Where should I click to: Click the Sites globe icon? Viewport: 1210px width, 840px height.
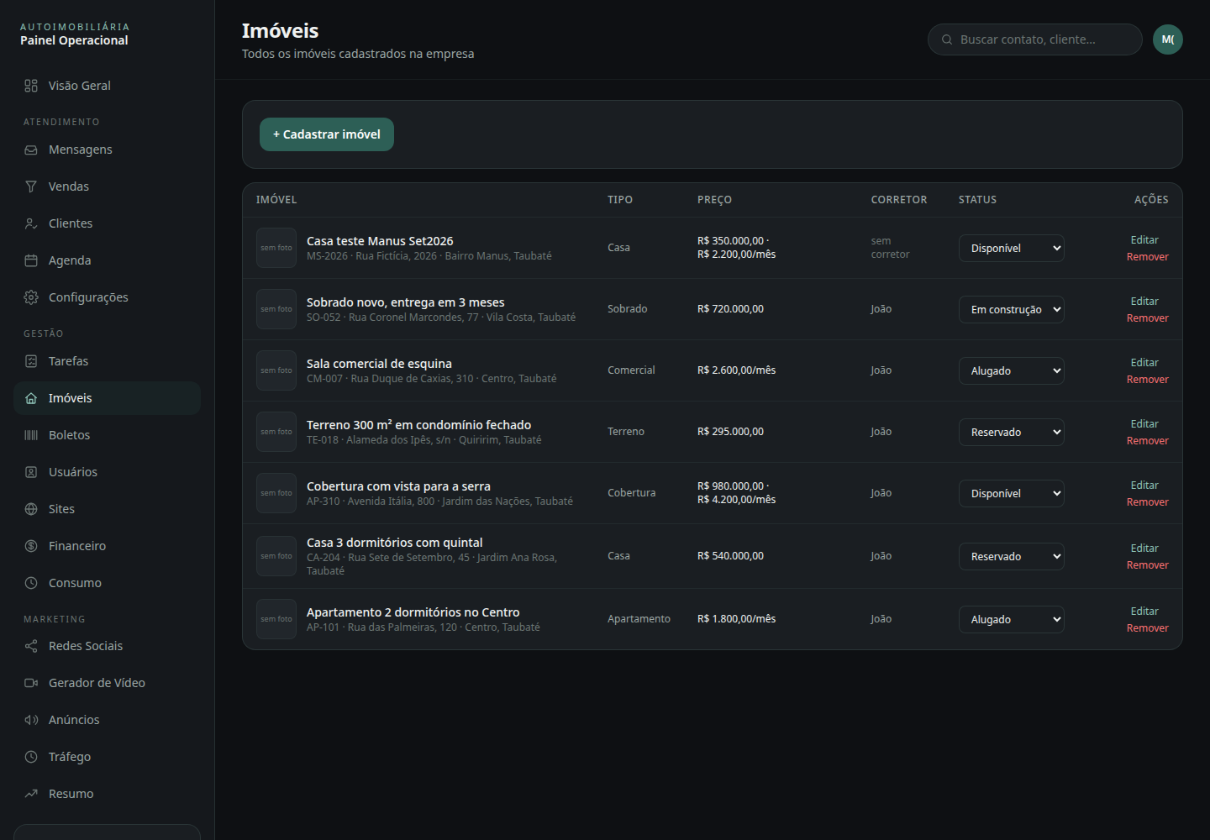[31, 509]
